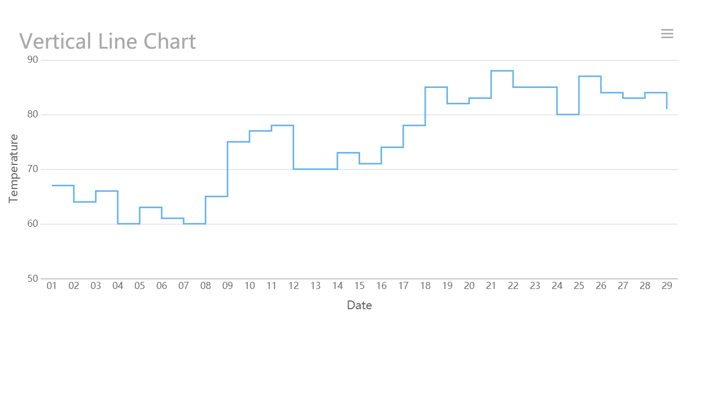Click the "Vertical Line Chart" title

pos(108,42)
